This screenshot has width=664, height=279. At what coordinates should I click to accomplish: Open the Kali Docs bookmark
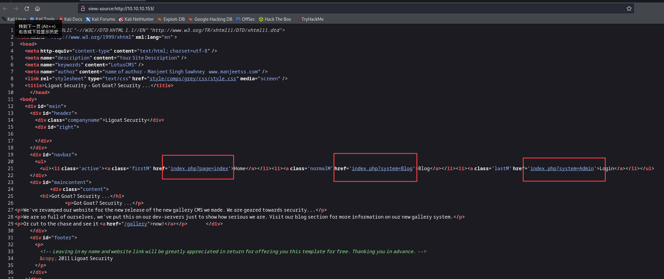[70, 19]
